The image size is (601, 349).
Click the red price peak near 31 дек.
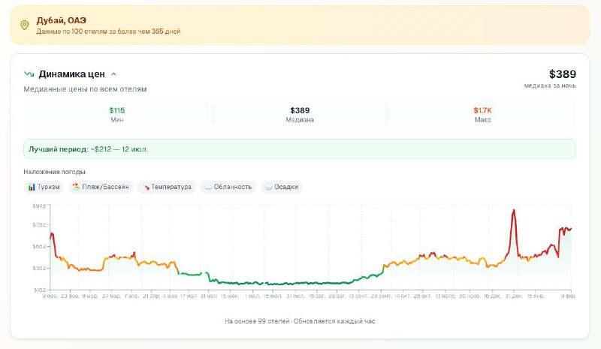click(x=514, y=212)
